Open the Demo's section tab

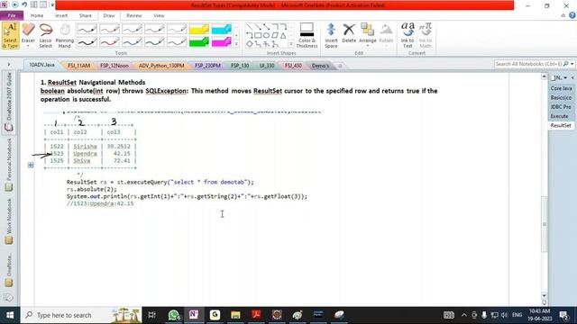(321, 66)
